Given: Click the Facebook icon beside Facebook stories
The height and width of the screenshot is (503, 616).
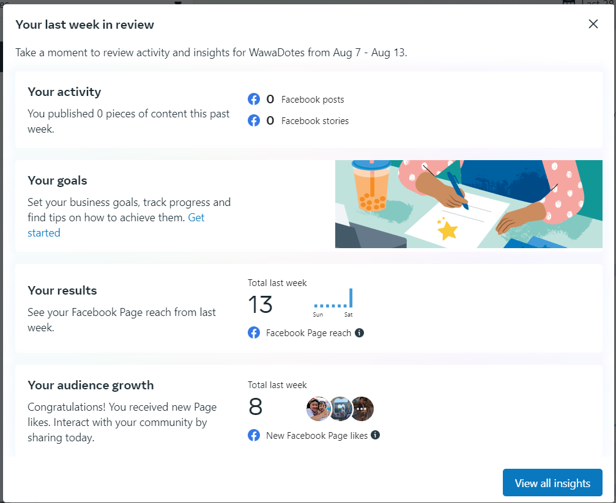Looking at the screenshot, I should pos(254,120).
